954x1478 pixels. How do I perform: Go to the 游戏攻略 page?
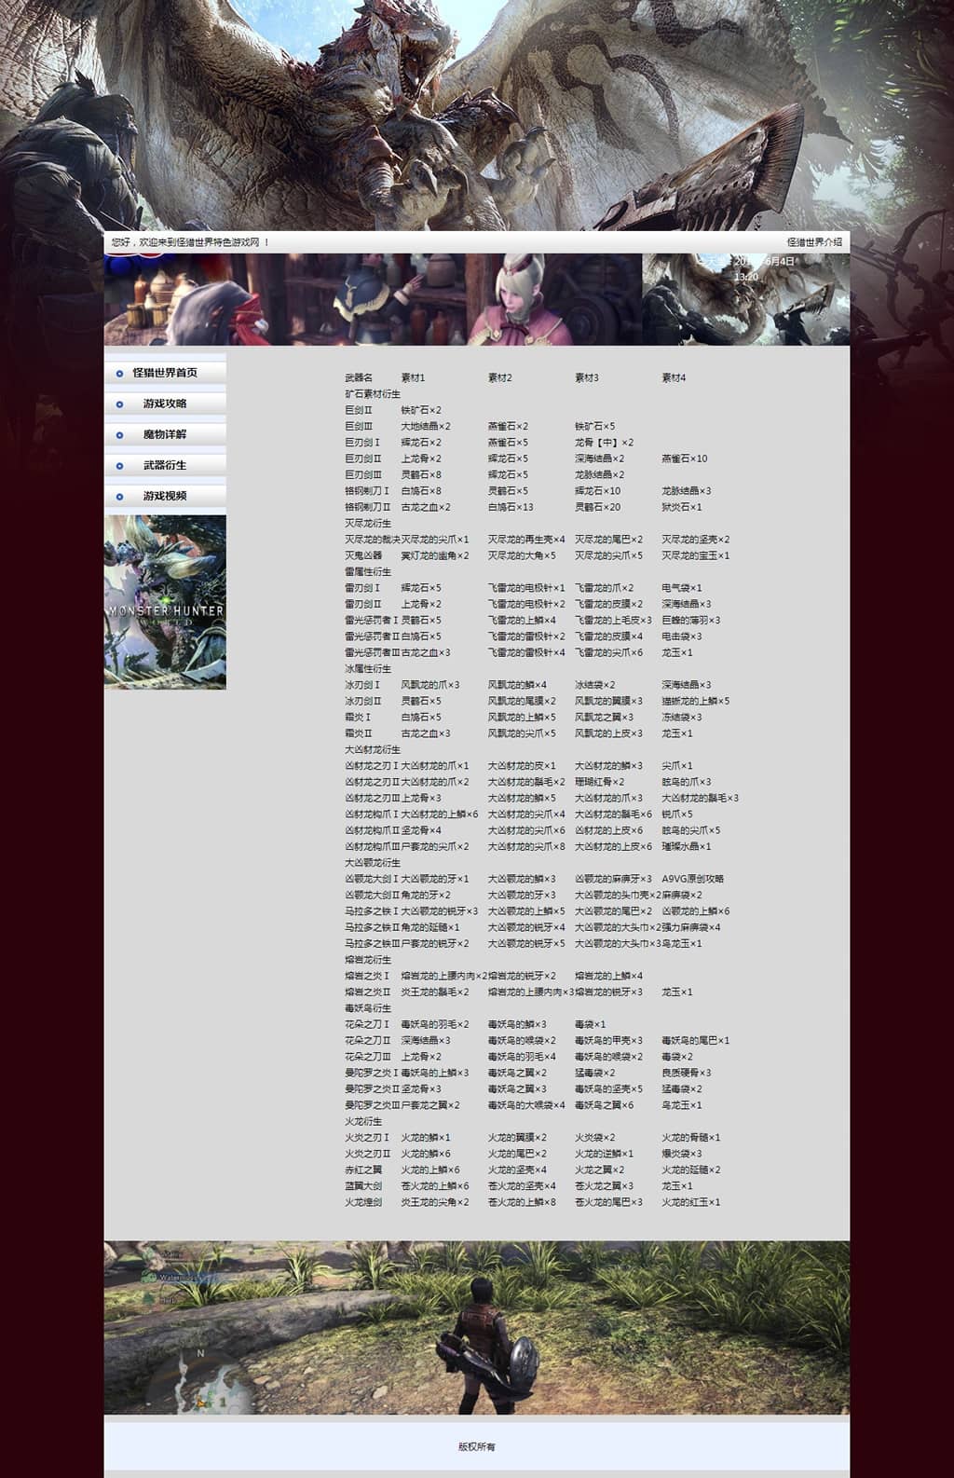click(x=165, y=404)
